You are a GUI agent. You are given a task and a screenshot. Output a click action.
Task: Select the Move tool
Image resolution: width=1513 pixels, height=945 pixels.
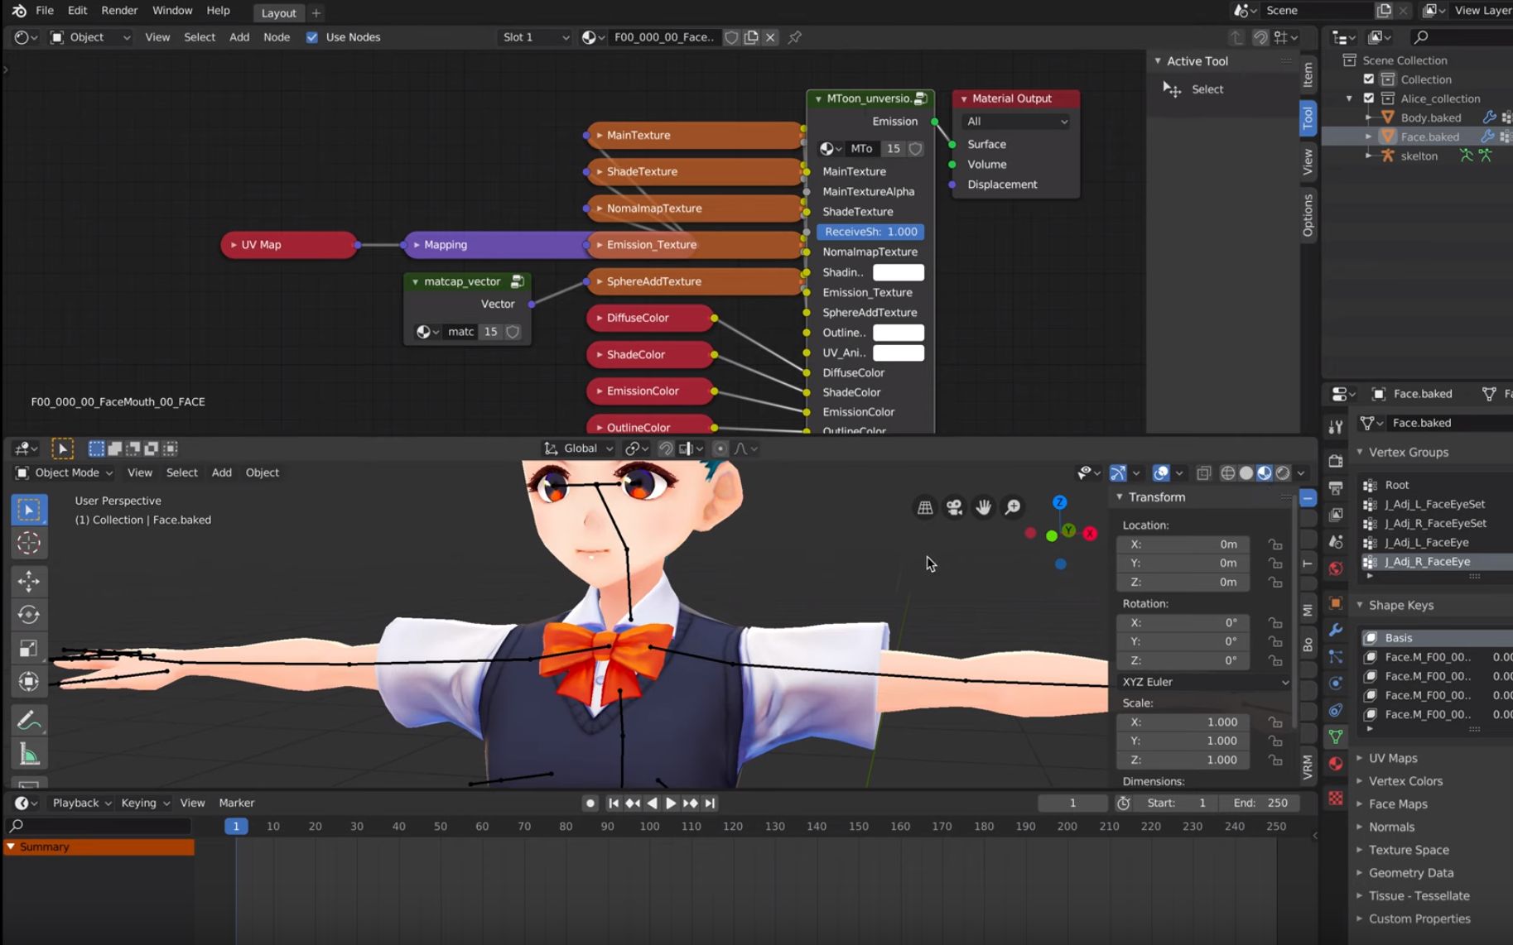pos(29,581)
